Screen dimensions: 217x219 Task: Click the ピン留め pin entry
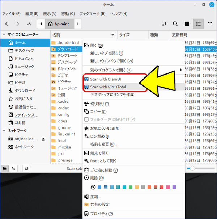(134, 136)
